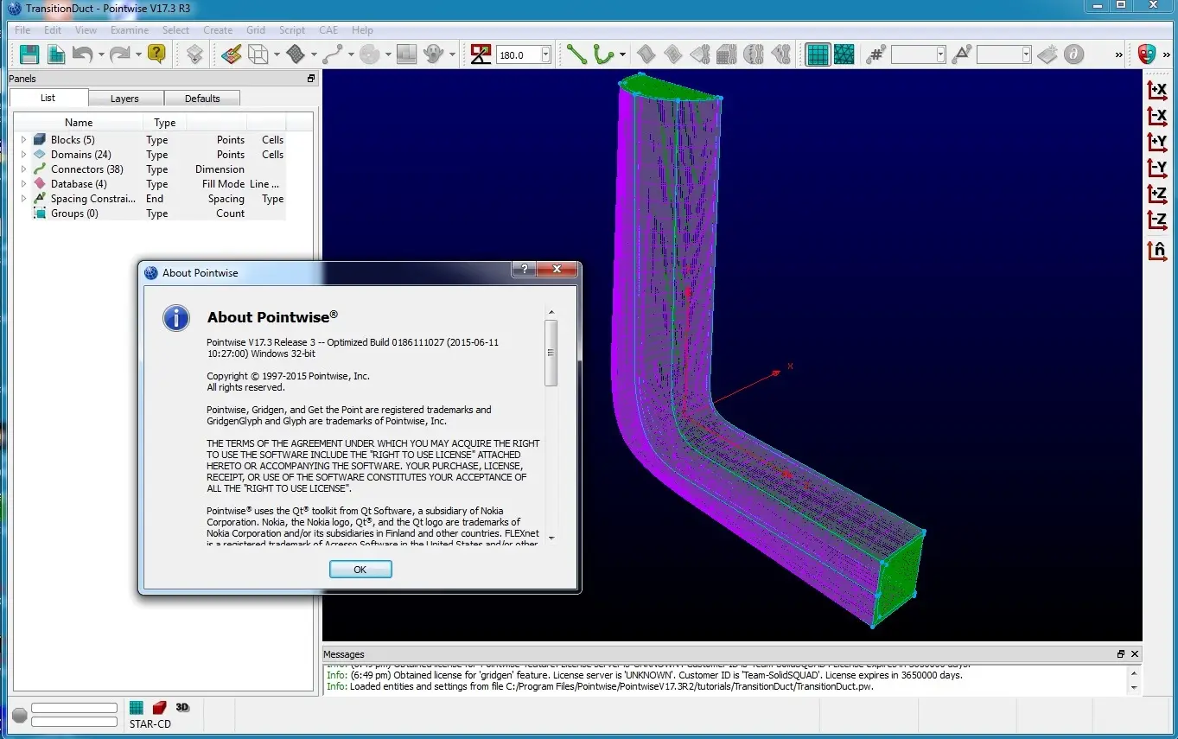Screen dimensions: 1178x739
Task: Click the normal-view n axis icon
Action: [1157, 251]
